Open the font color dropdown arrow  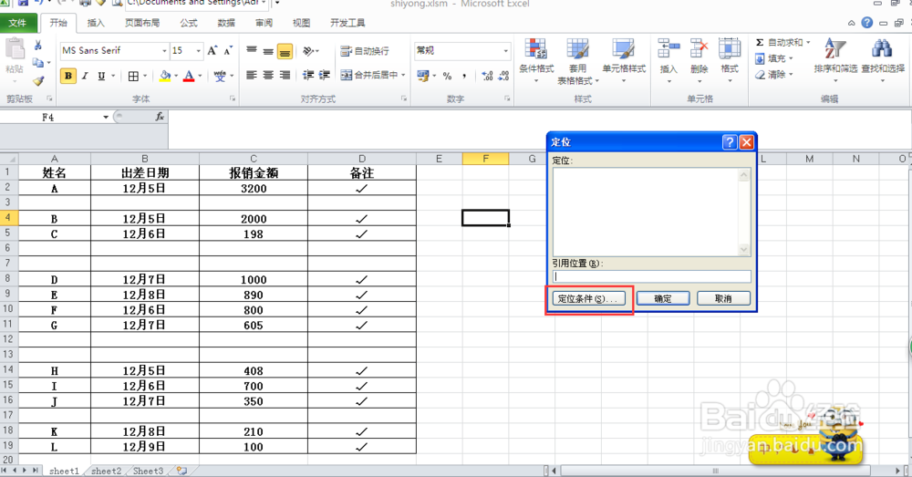coord(200,76)
